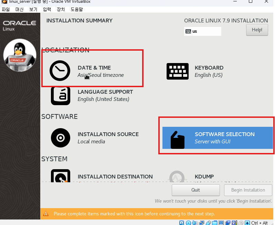This screenshot has width=275, height=225.
Task: Click the recording status icon
Action: click(x=228, y=223)
